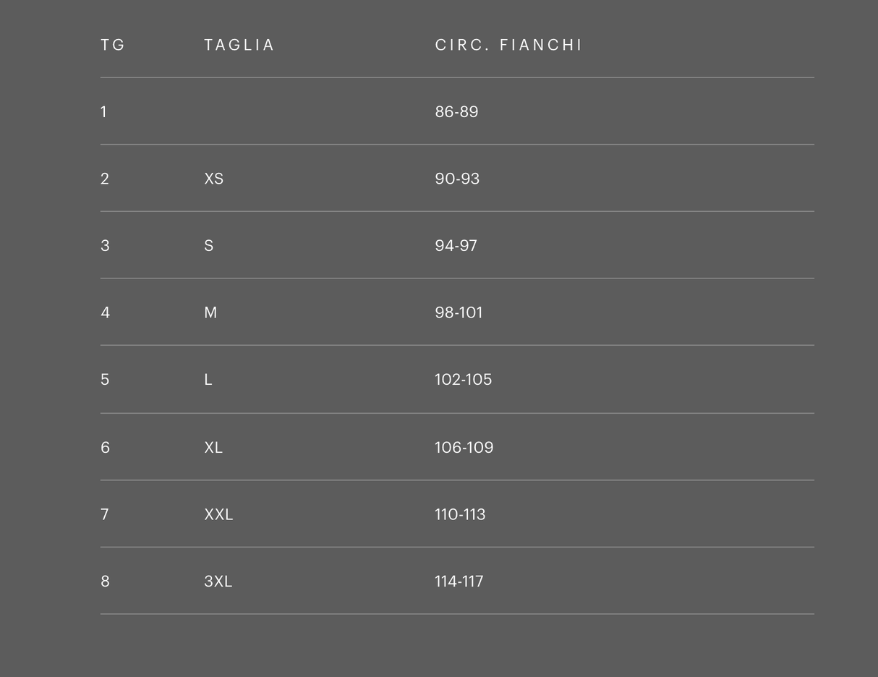Click the XL size cell
This screenshot has height=677, width=878.
213,448
